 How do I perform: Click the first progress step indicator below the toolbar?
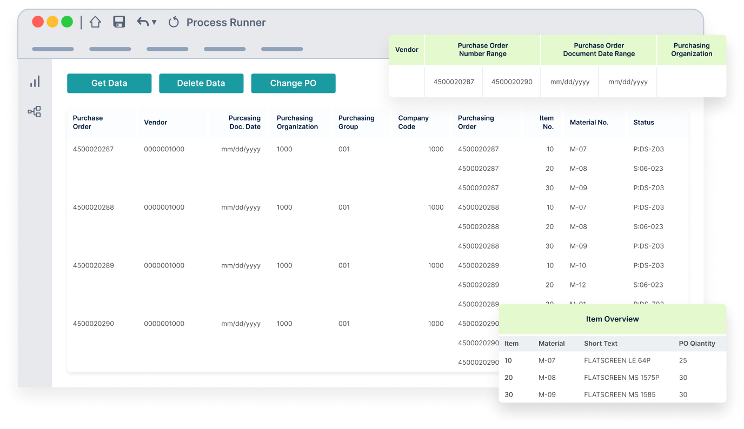coord(52,49)
